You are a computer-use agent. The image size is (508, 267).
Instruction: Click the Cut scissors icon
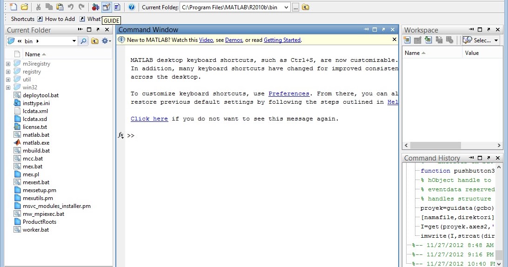(x=38, y=7)
